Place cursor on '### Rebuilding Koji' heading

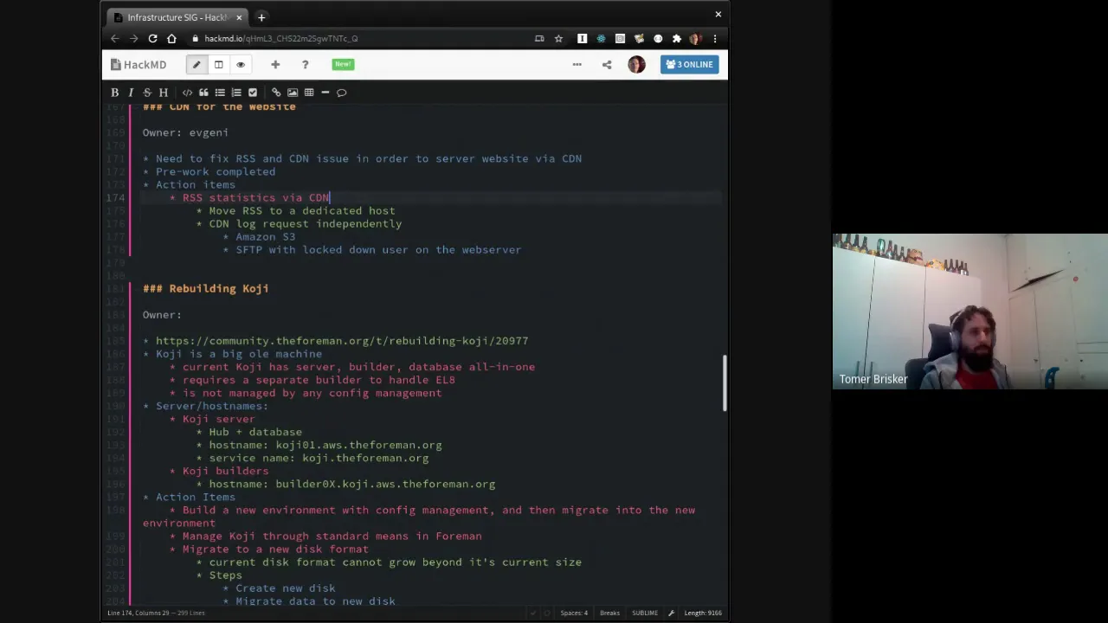tap(206, 288)
